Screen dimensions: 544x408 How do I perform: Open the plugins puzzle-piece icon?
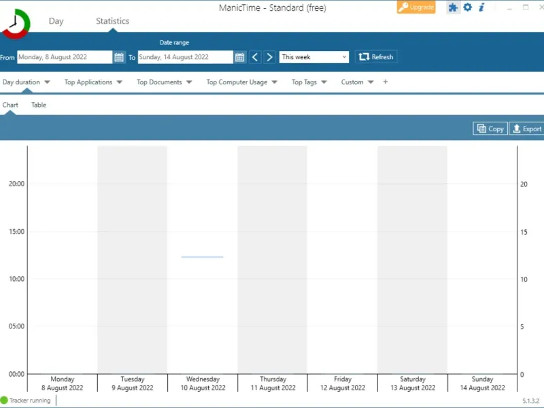453,7
